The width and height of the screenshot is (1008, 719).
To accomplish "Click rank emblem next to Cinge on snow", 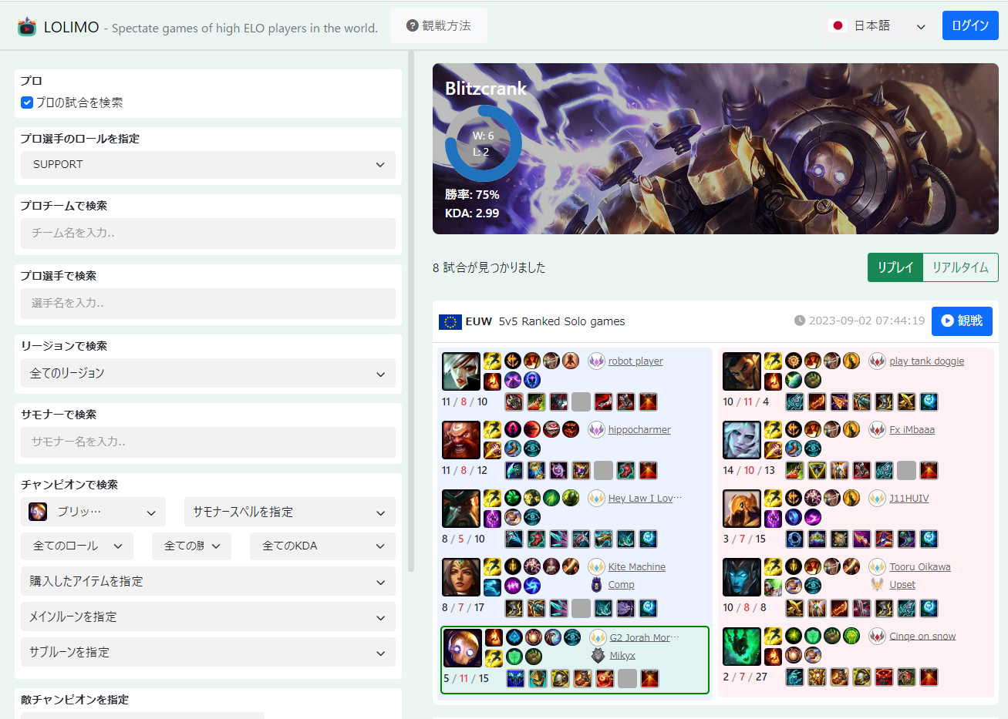I will 877,636.
